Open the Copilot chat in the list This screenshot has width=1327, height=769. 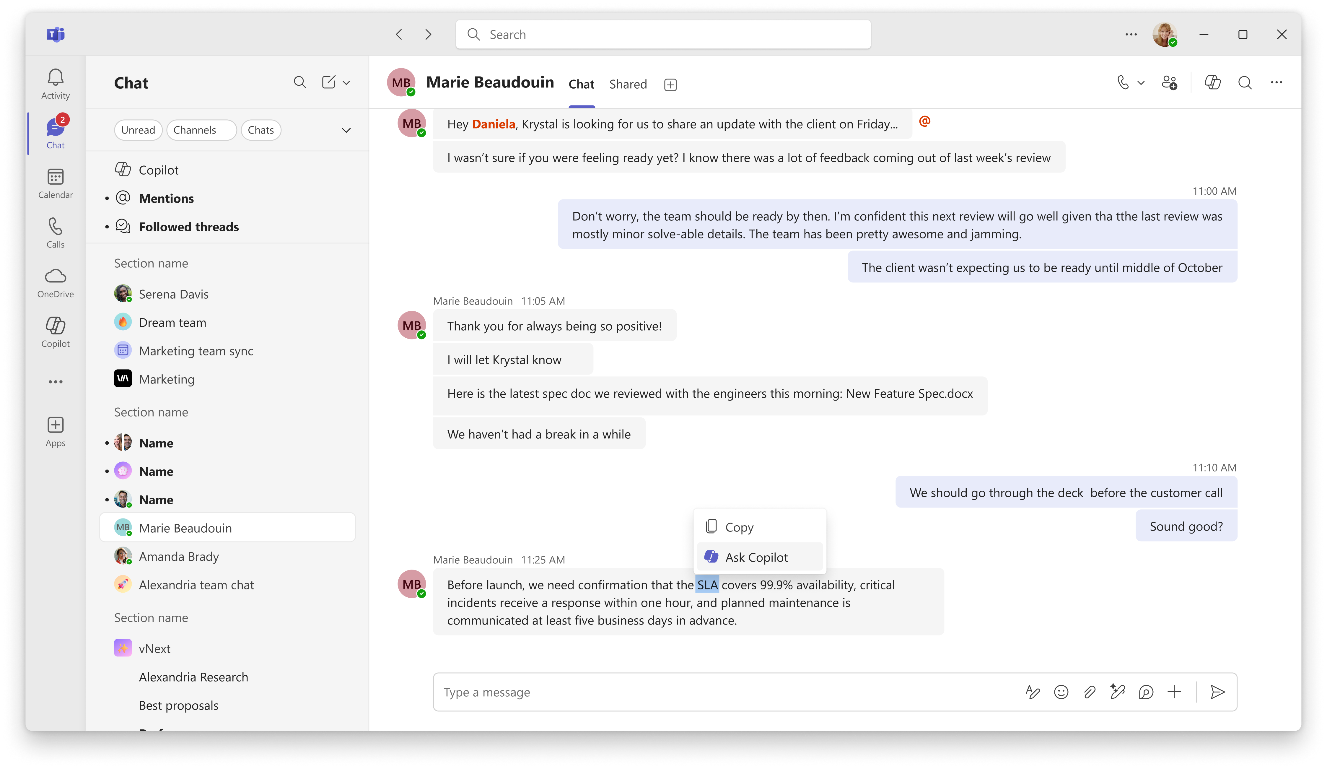227,170
